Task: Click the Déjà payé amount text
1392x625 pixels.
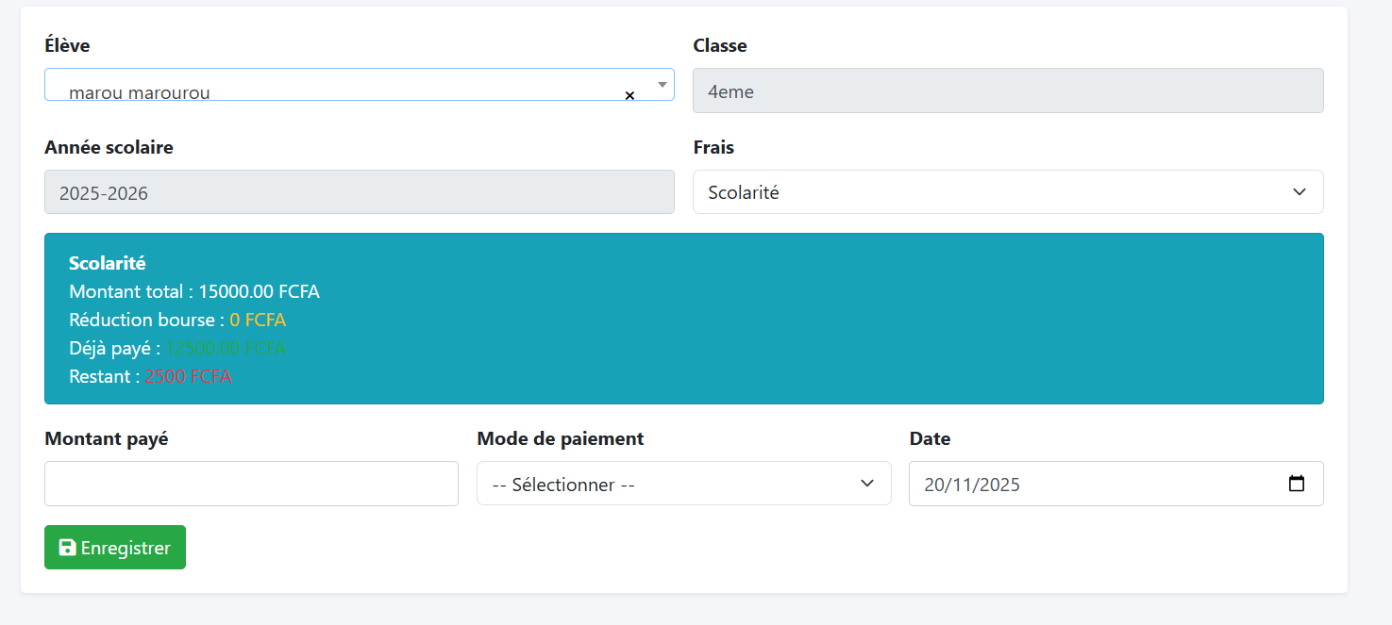Action: [x=226, y=347]
